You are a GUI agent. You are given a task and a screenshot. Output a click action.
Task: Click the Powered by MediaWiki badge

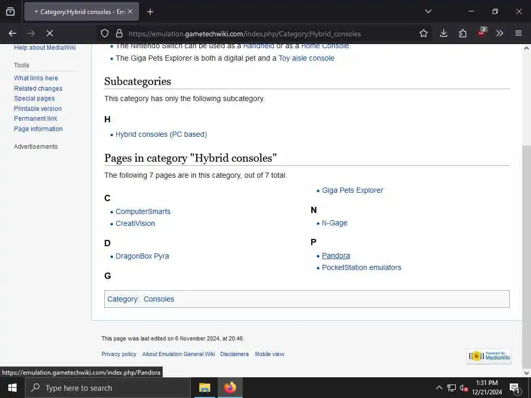488,356
